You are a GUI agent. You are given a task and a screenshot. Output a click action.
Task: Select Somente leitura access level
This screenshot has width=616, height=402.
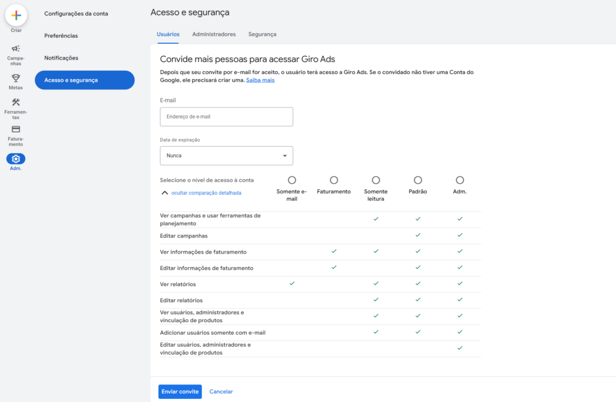[376, 180]
